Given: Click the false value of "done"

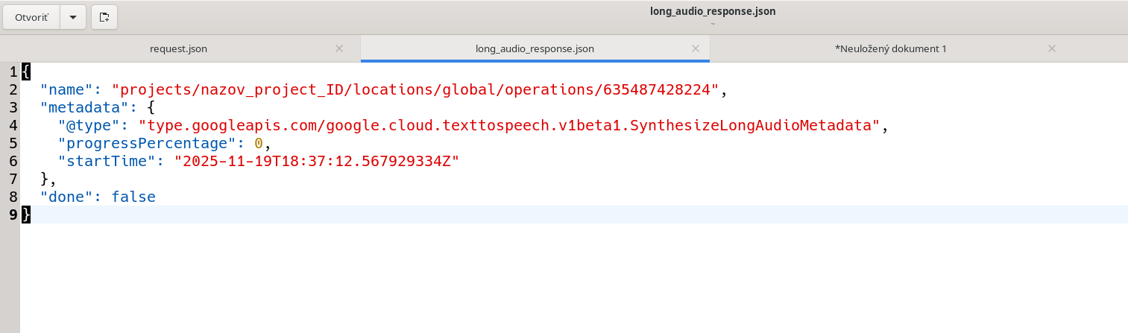Looking at the screenshot, I should coord(133,197).
